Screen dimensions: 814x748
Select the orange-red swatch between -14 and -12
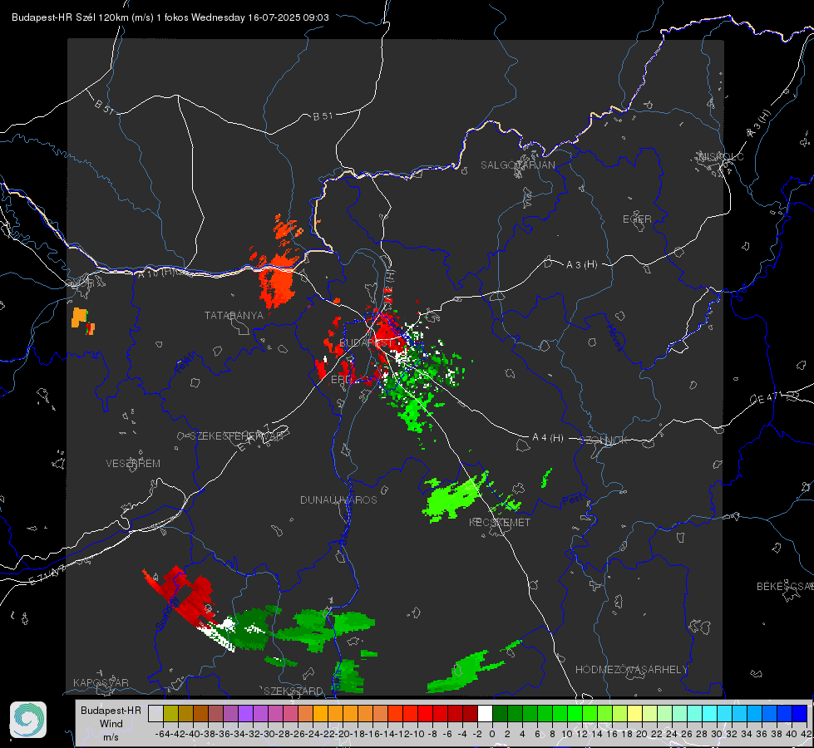[x=395, y=713]
